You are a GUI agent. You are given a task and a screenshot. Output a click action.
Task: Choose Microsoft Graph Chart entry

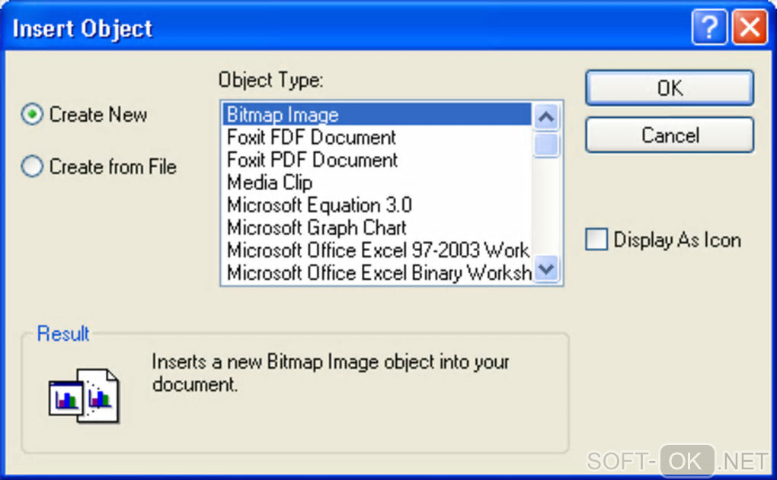(376, 227)
